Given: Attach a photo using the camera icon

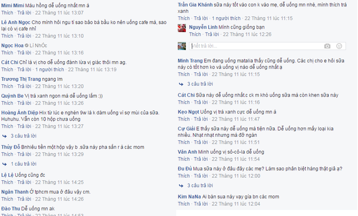Looking at the screenshot, I should [327, 46].
